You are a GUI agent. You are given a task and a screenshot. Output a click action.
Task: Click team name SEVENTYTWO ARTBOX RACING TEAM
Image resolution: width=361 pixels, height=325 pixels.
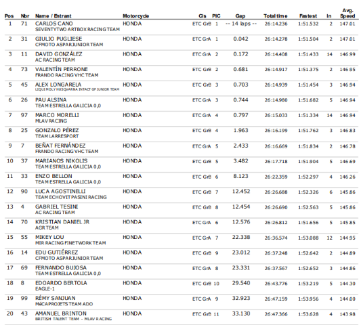tap(77, 30)
